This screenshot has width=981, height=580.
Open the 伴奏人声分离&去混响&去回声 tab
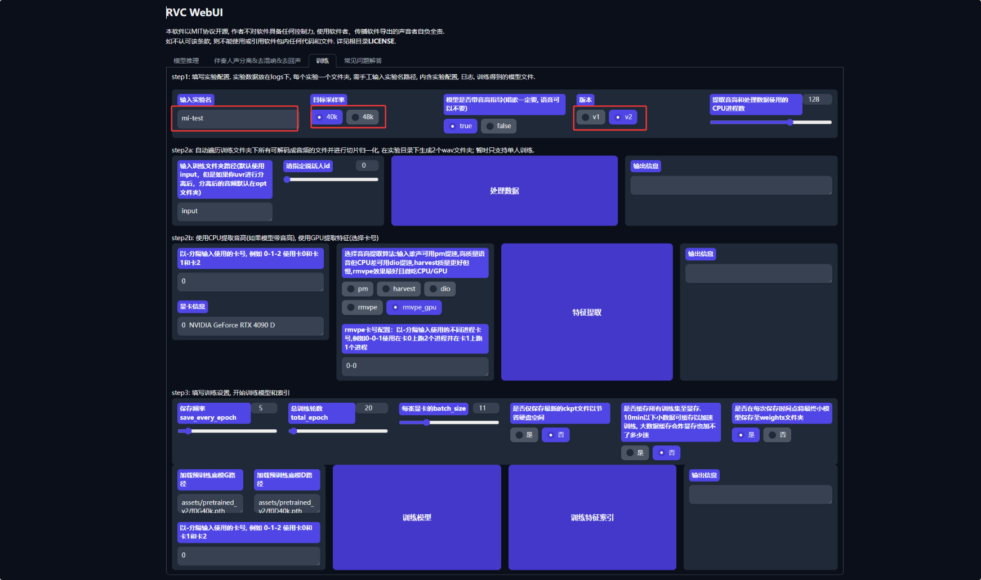tap(257, 61)
